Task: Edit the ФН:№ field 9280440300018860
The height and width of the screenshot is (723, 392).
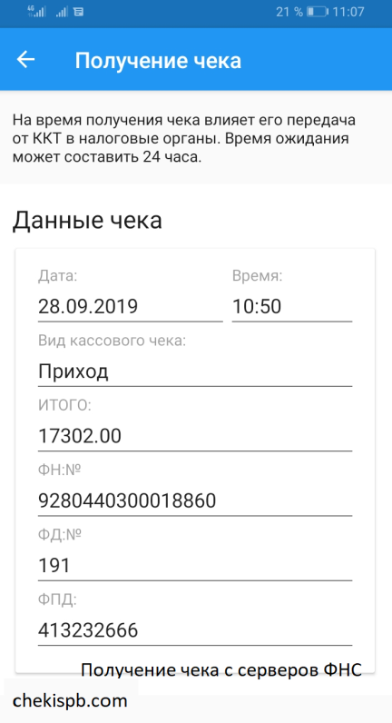Action: [x=195, y=500]
